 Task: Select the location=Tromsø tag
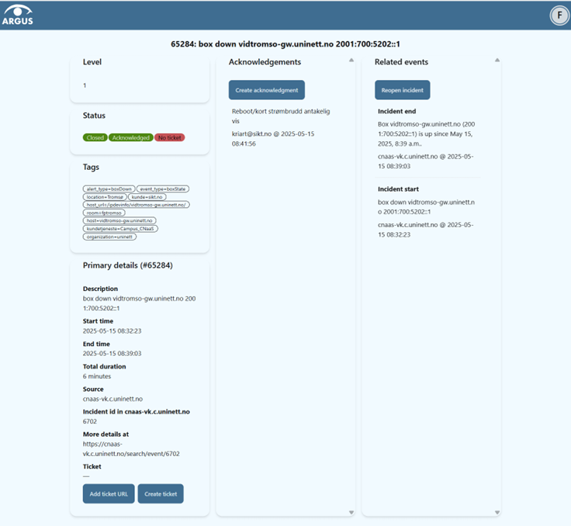point(105,197)
